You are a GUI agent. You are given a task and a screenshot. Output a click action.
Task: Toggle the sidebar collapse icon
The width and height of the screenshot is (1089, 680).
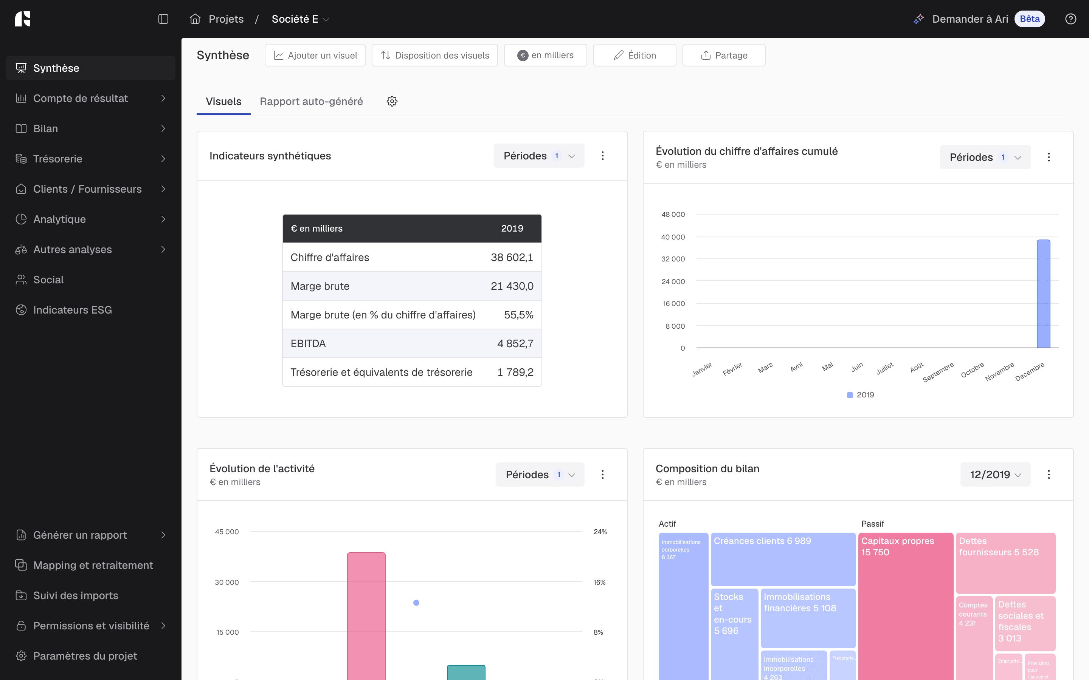coord(163,19)
